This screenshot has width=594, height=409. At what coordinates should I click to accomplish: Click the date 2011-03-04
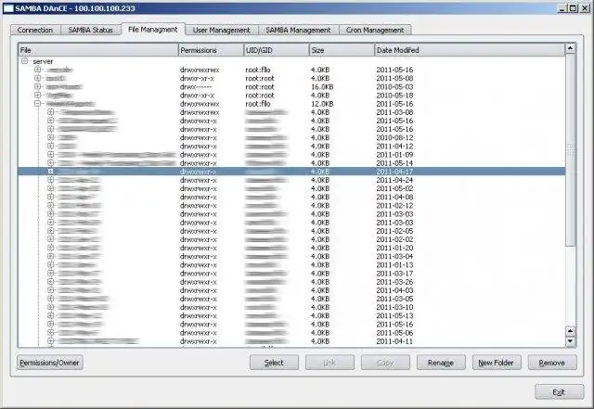pos(394,256)
